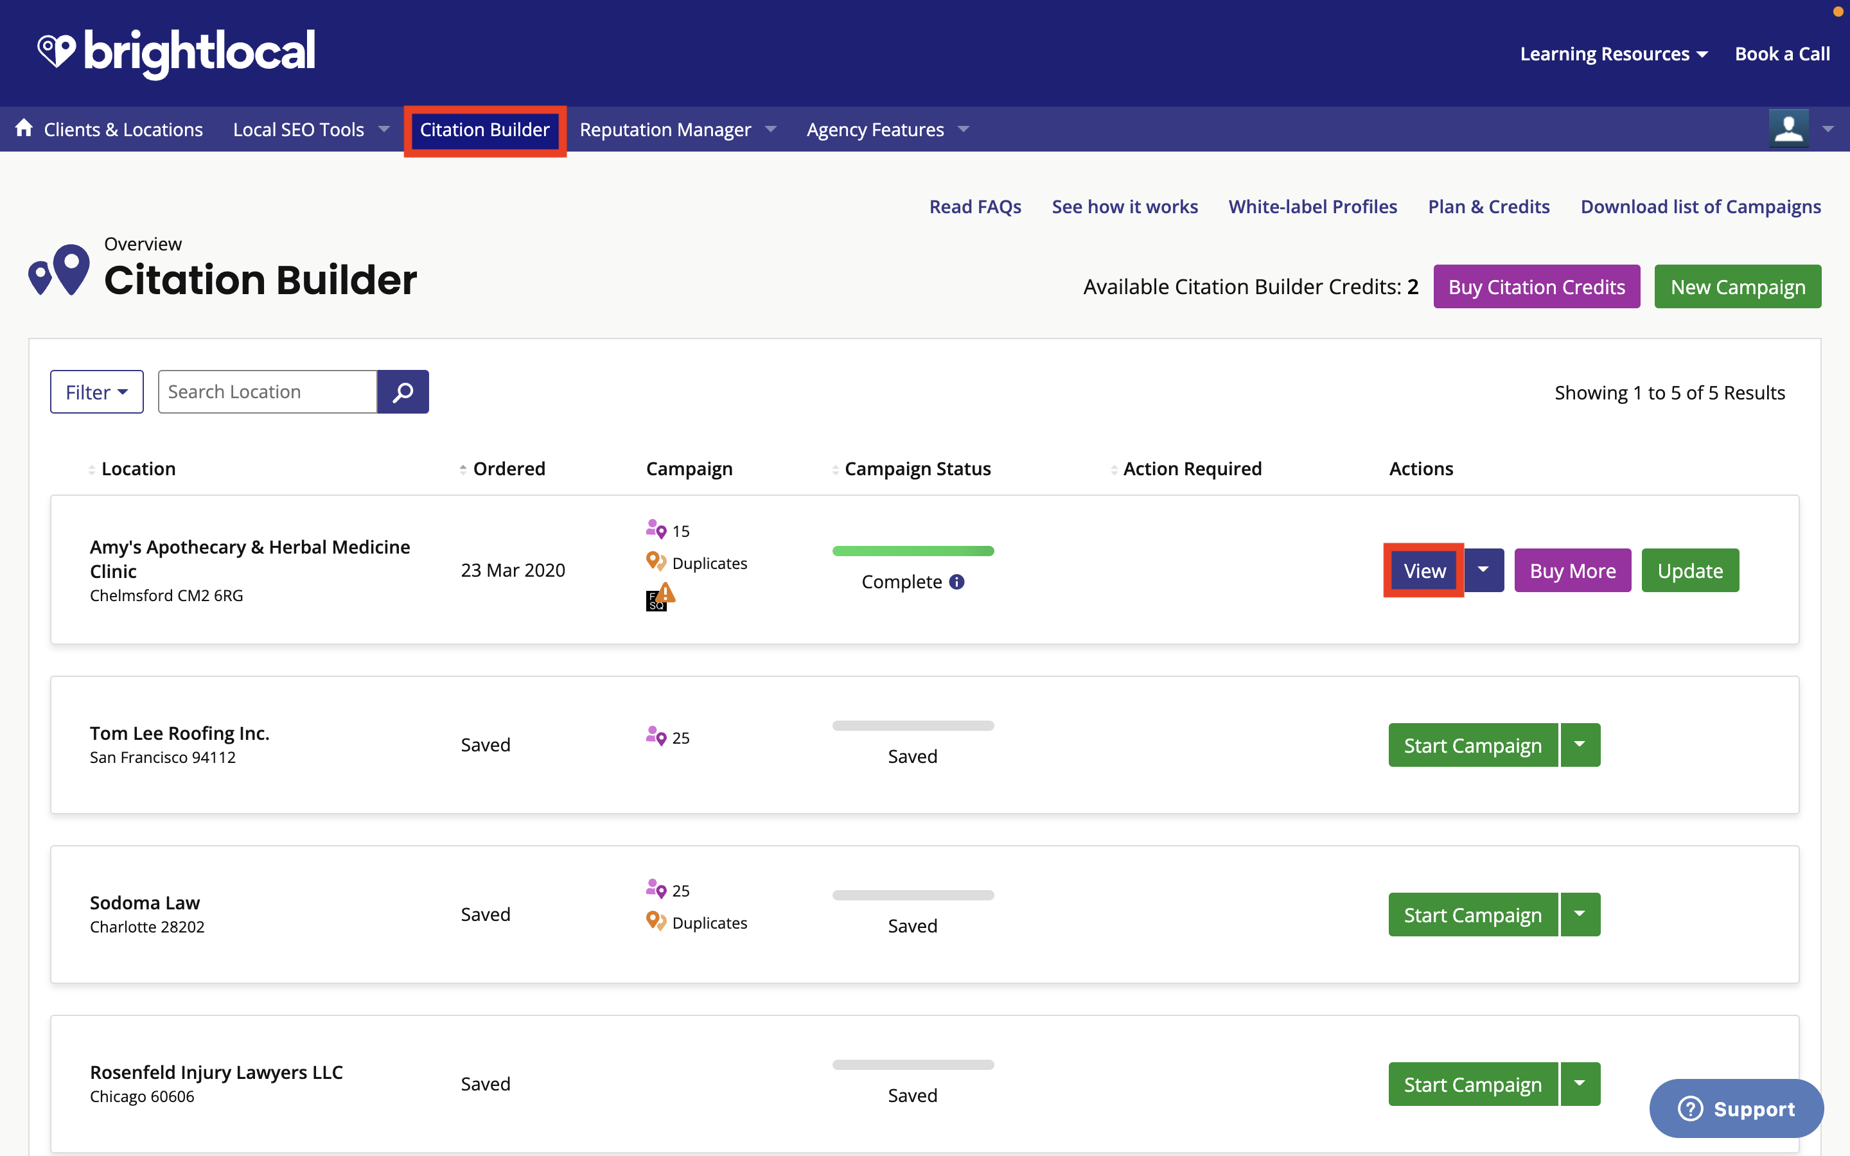Open Sodoma Law Start Campaign dropdown arrow
Viewport: 1850px width, 1156px height.
pos(1580,915)
